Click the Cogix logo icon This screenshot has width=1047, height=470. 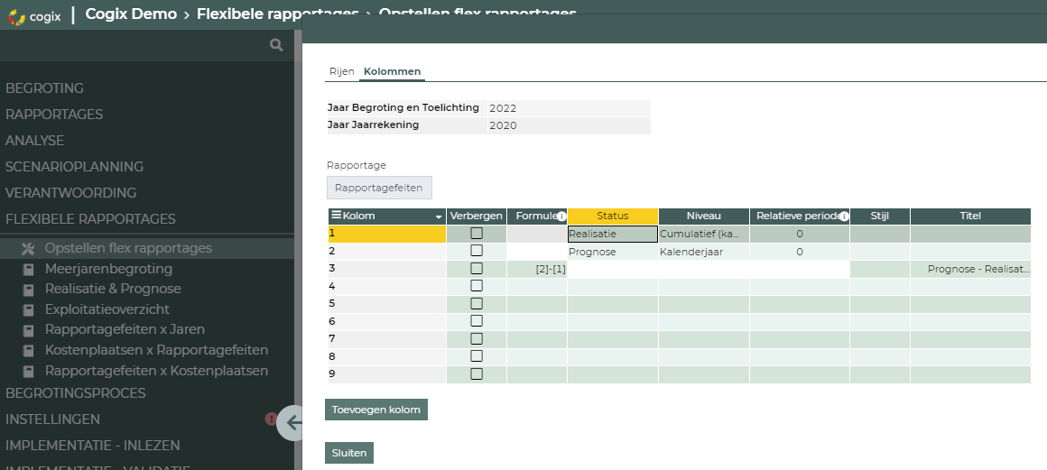[x=16, y=16]
